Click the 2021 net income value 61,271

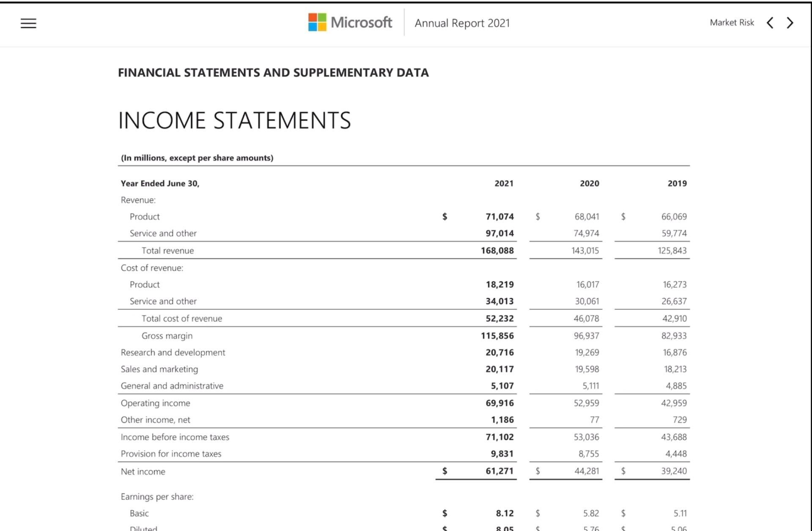coord(499,471)
